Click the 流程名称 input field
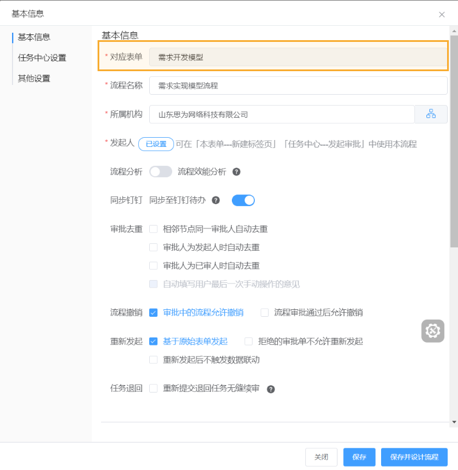 298,86
